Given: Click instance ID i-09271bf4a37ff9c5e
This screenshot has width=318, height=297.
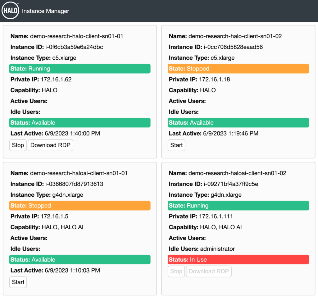Looking at the screenshot, I should point(231,184).
